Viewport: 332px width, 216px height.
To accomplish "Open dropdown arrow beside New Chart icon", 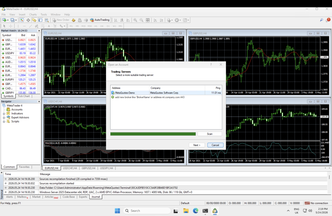I will (8, 20).
